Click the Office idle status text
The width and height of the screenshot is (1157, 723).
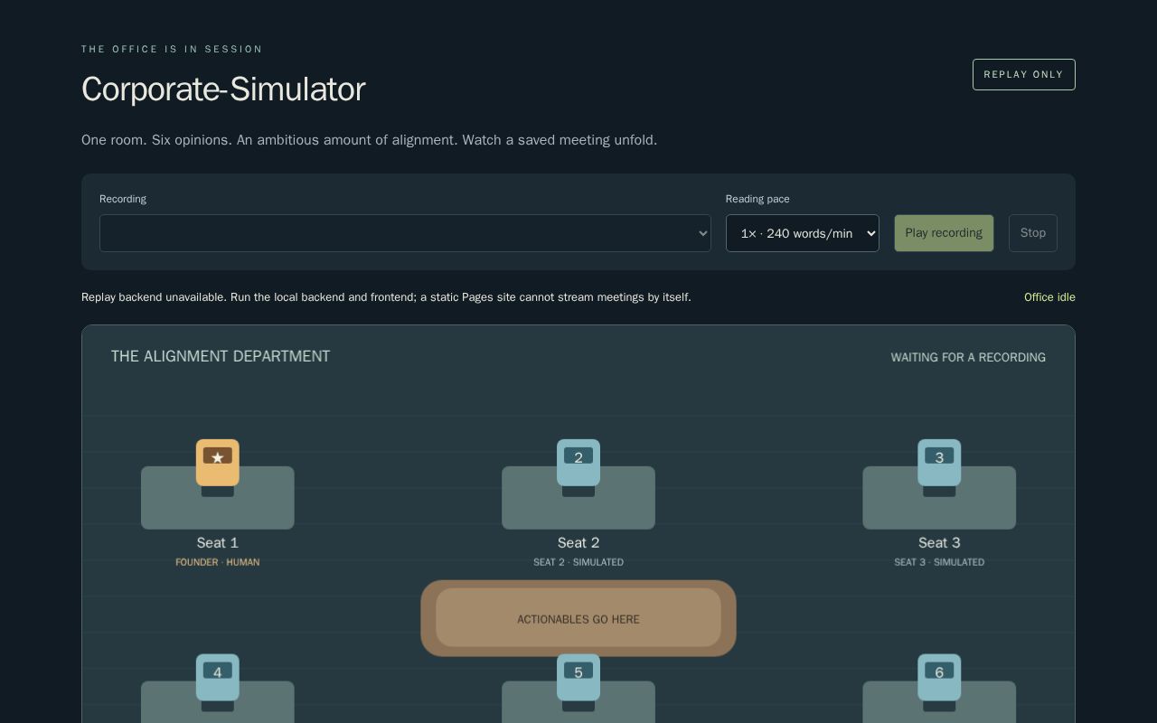(1049, 297)
